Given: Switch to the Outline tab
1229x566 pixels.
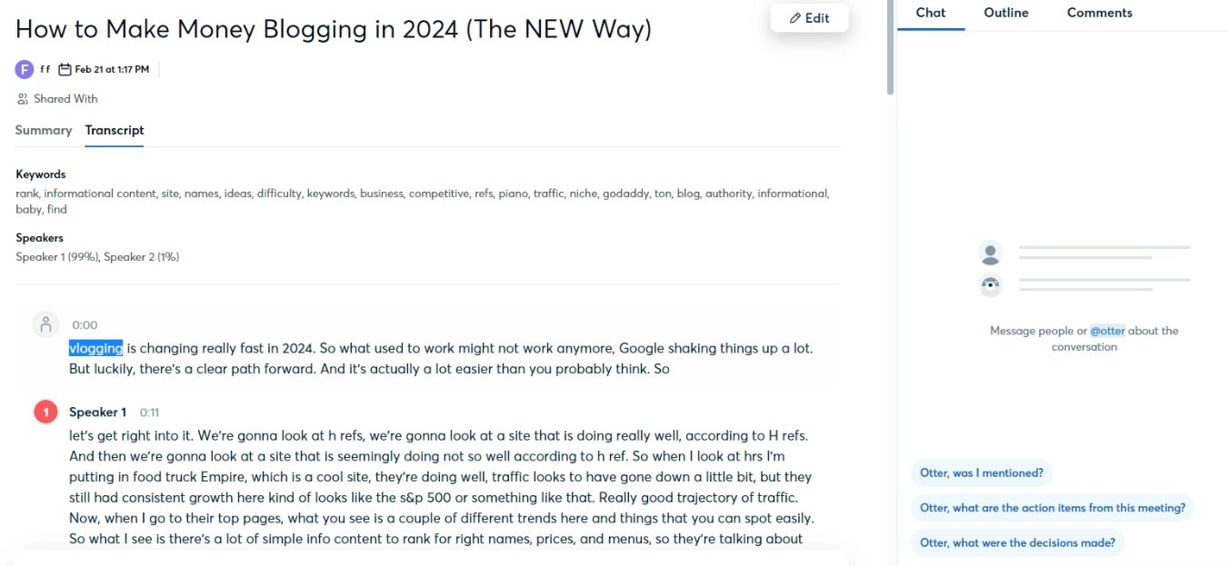Looking at the screenshot, I should point(1006,13).
